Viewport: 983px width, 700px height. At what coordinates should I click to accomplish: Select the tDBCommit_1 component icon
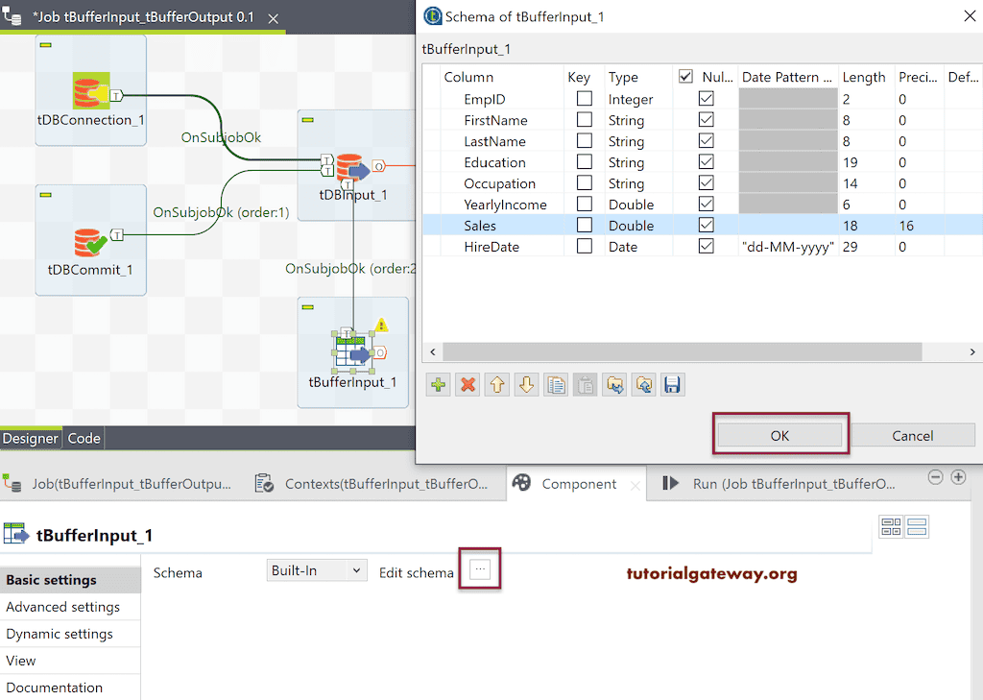(x=90, y=242)
